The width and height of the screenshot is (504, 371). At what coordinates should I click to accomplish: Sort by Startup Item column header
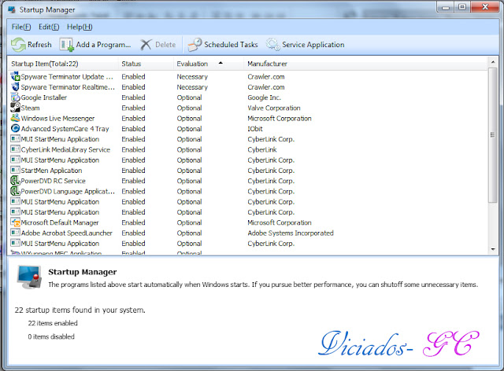tap(63, 64)
